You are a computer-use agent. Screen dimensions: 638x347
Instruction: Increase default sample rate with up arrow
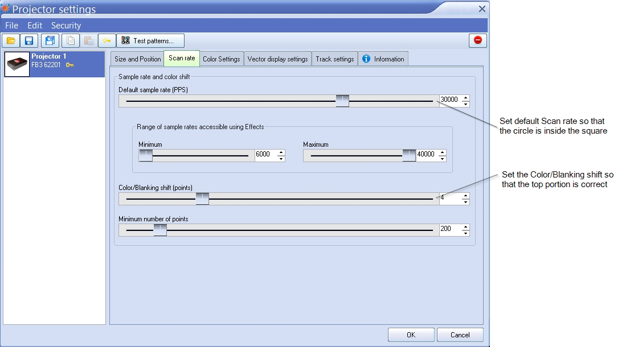point(465,98)
